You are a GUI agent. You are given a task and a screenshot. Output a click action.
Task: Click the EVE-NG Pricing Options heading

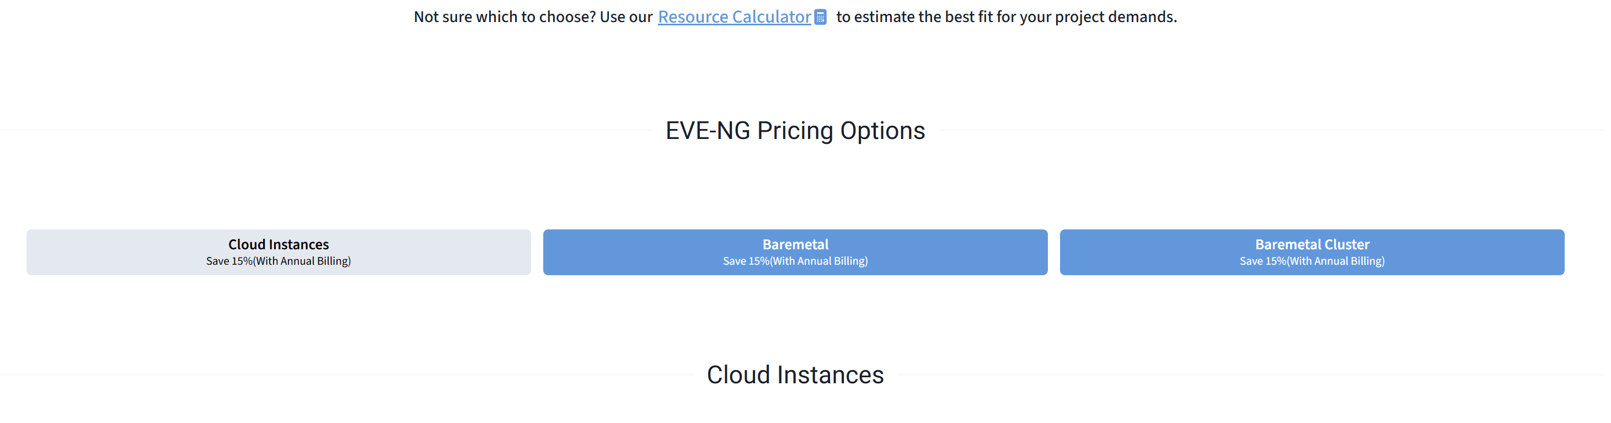pyautogui.click(x=795, y=130)
